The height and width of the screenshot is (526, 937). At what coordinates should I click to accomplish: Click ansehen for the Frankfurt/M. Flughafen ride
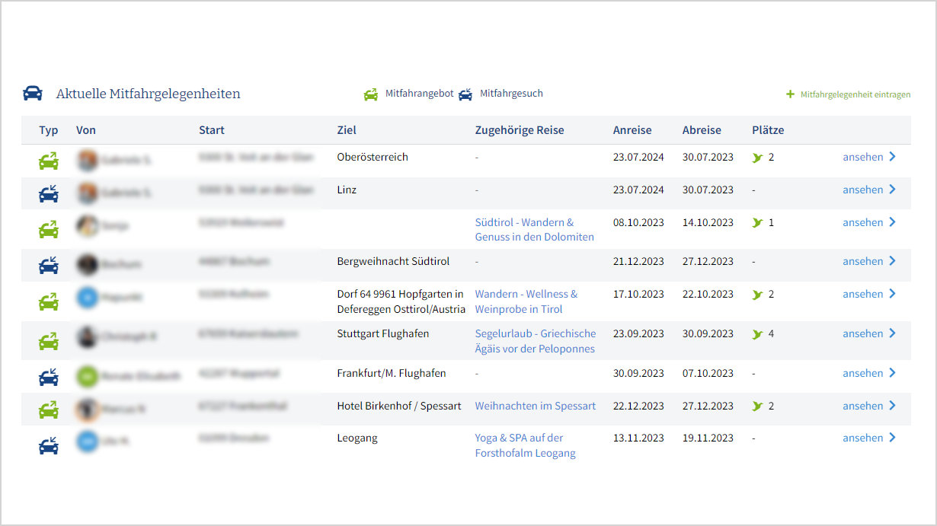(862, 373)
